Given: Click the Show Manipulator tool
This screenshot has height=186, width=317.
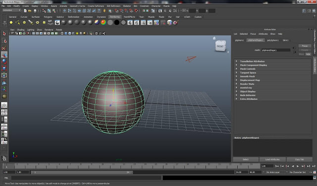Looking at the screenshot, I should pyautogui.click(x=4, y=89).
